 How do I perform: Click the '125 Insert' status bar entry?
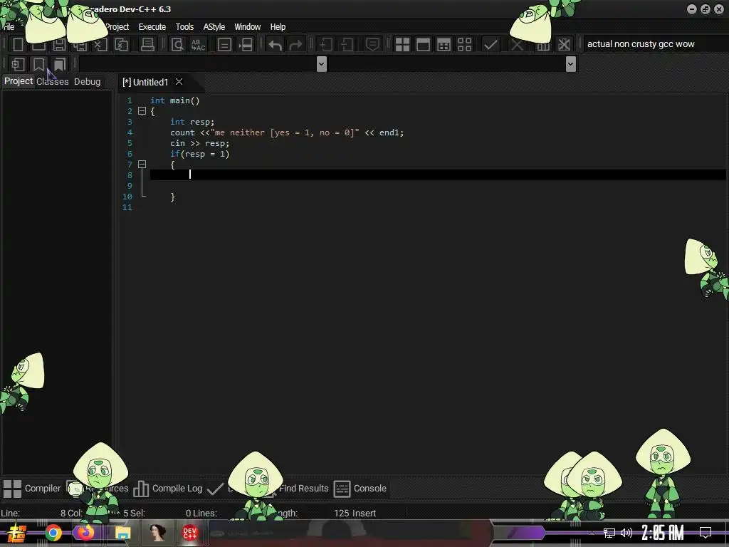coord(355,513)
